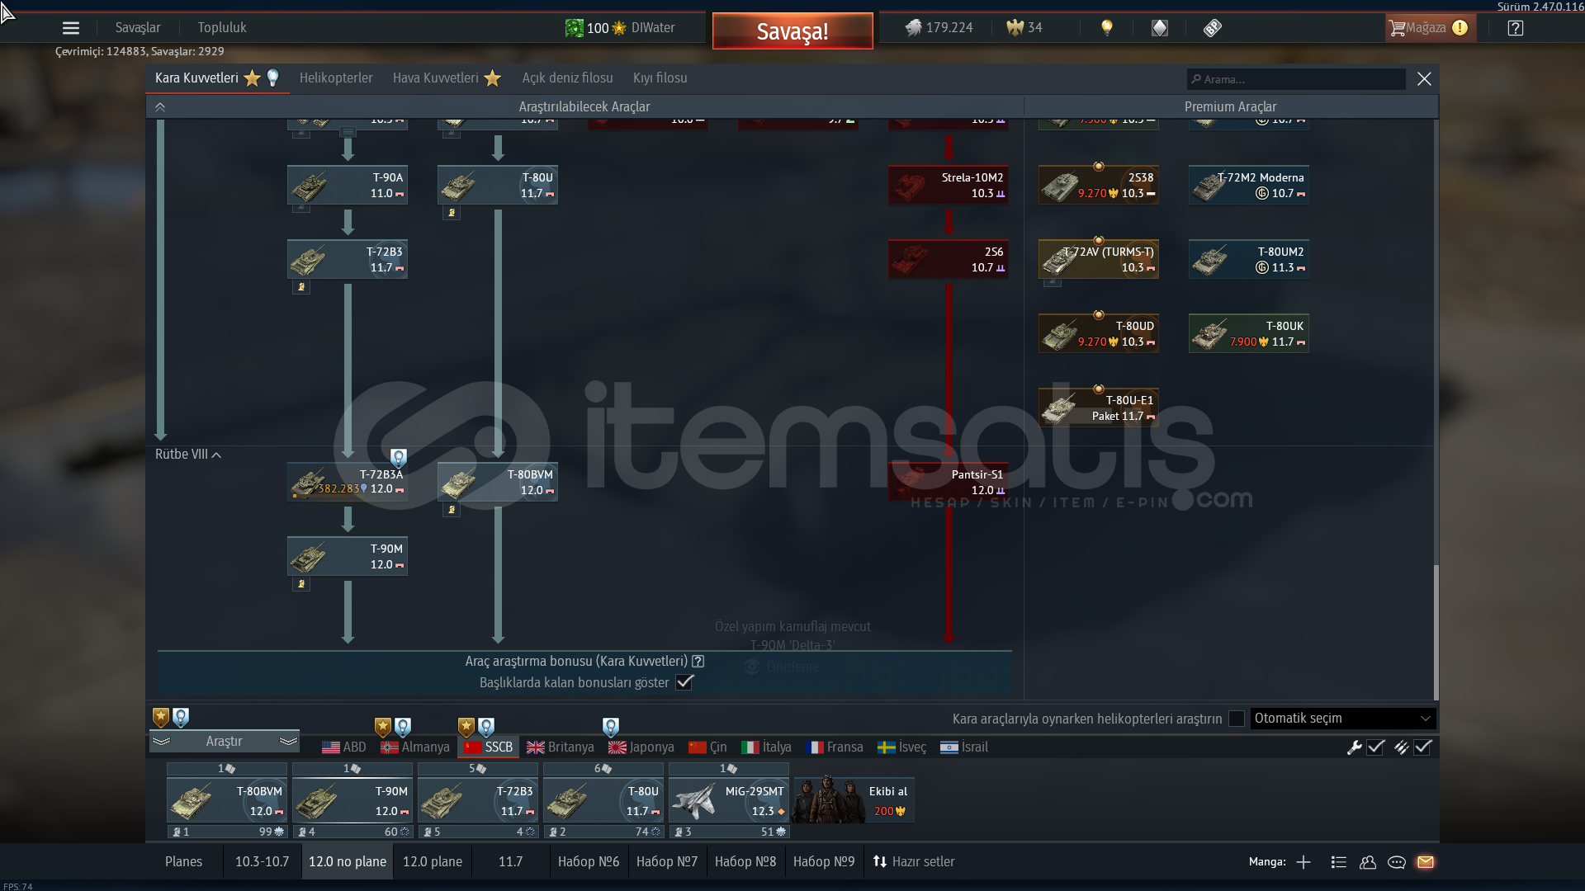Open the friends contacts icon

click(x=1368, y=862)
